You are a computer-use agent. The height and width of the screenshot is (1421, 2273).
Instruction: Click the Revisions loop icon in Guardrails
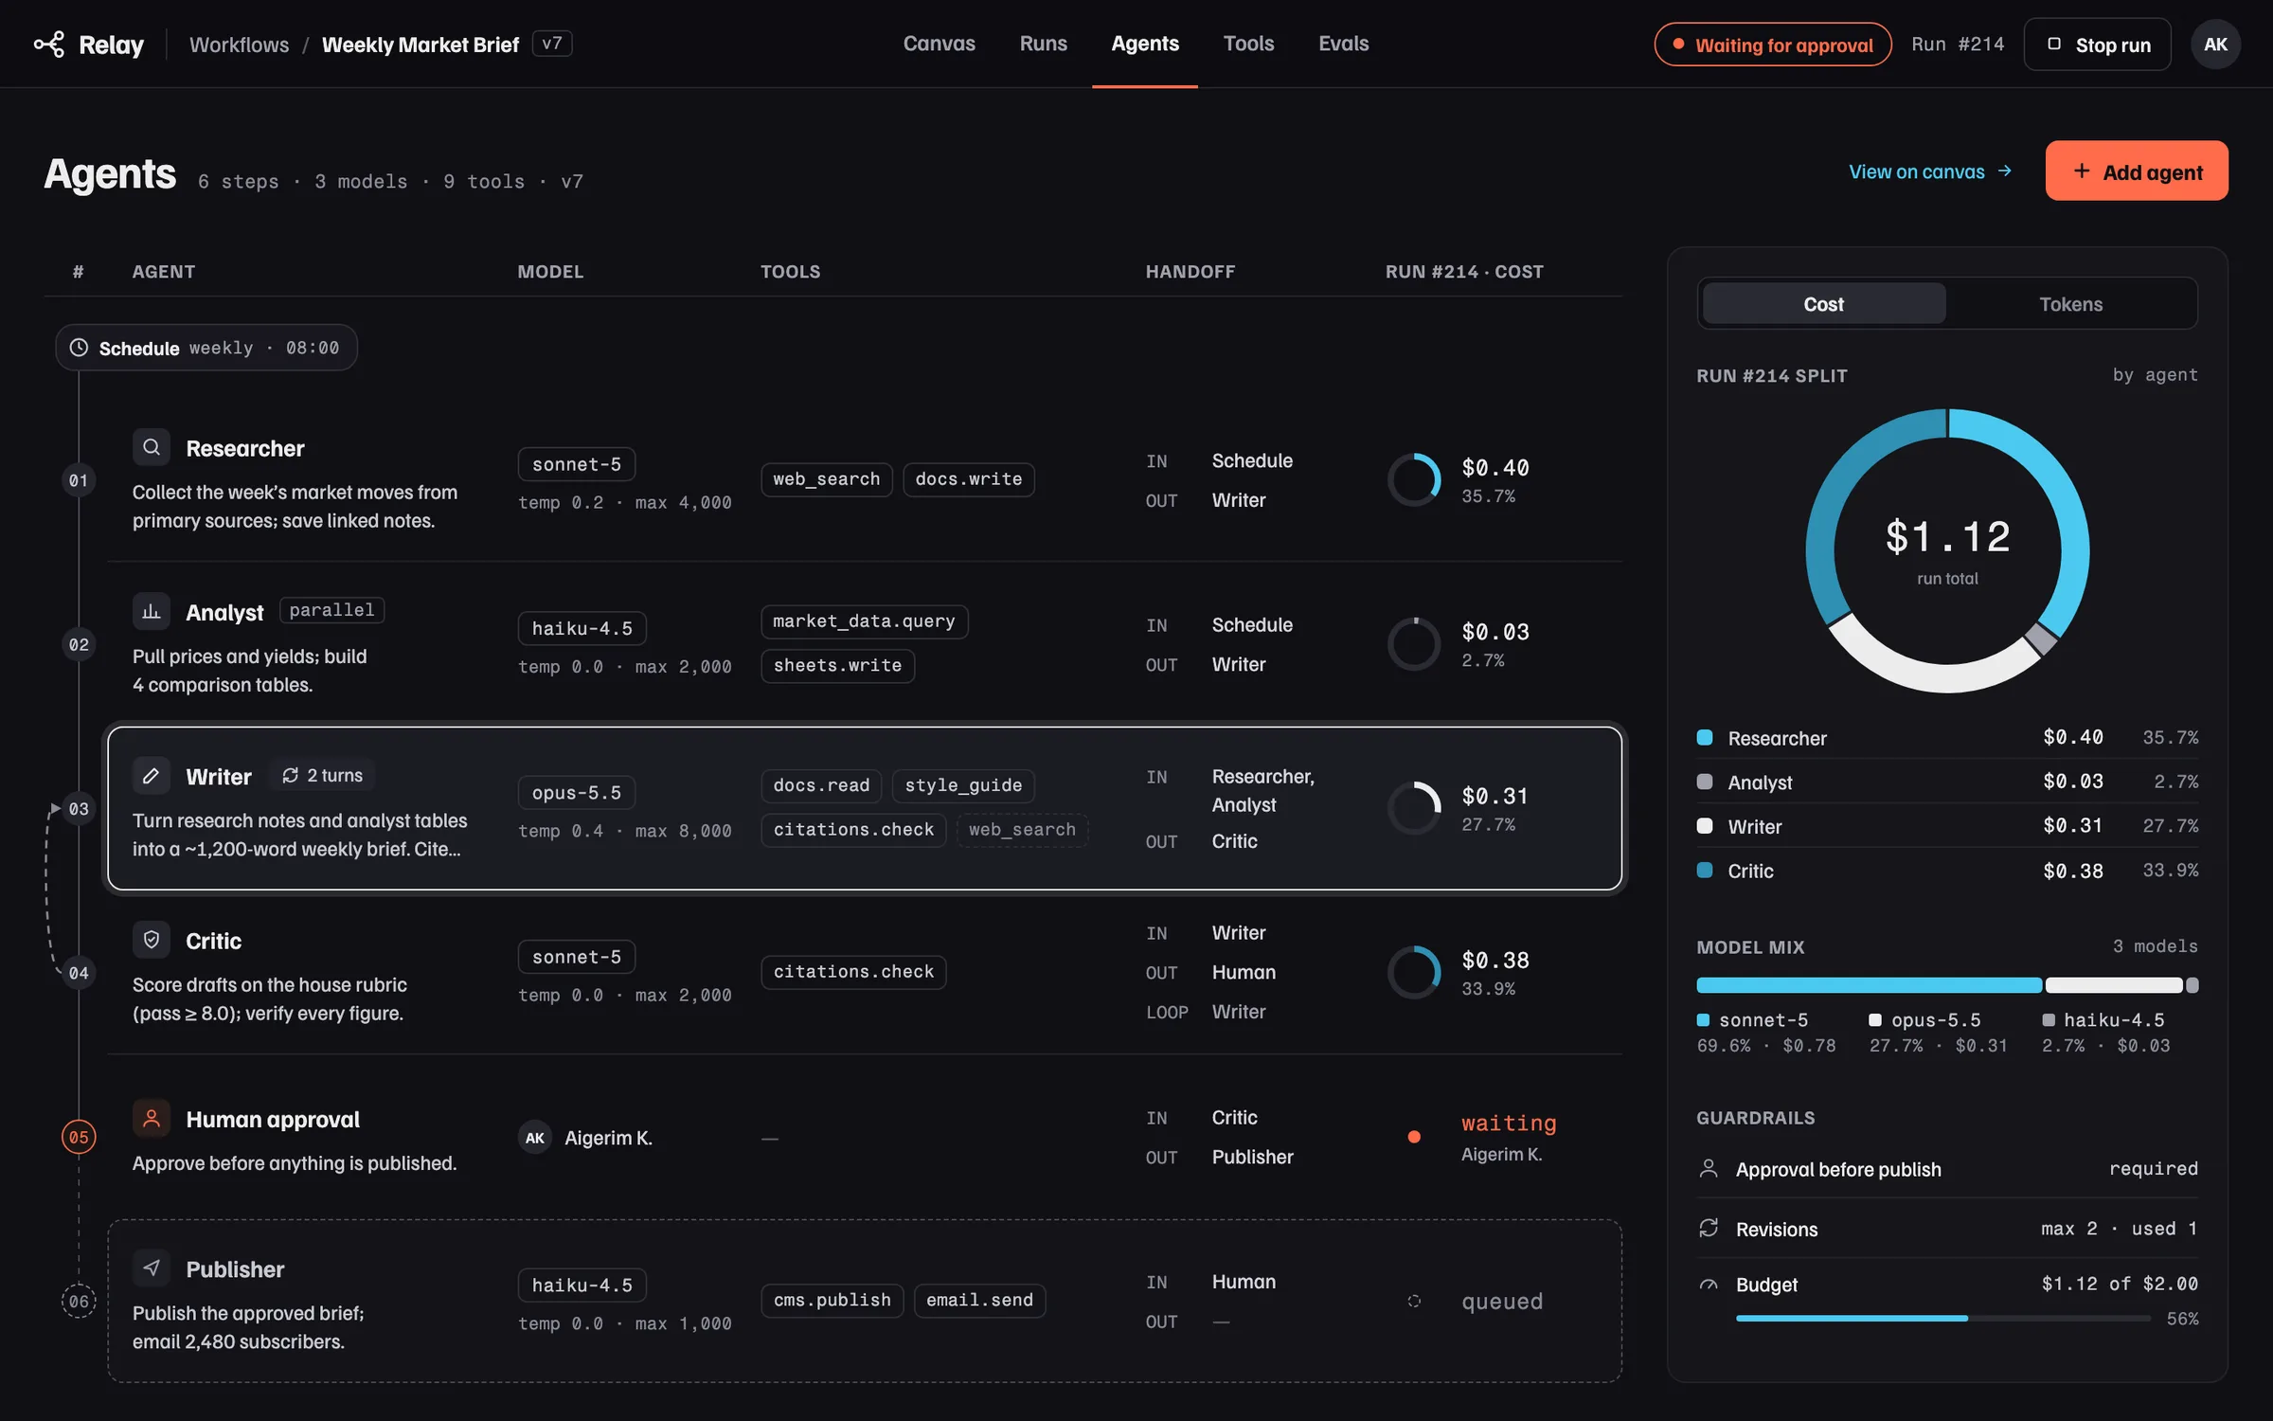[x=1709, y=1229]
